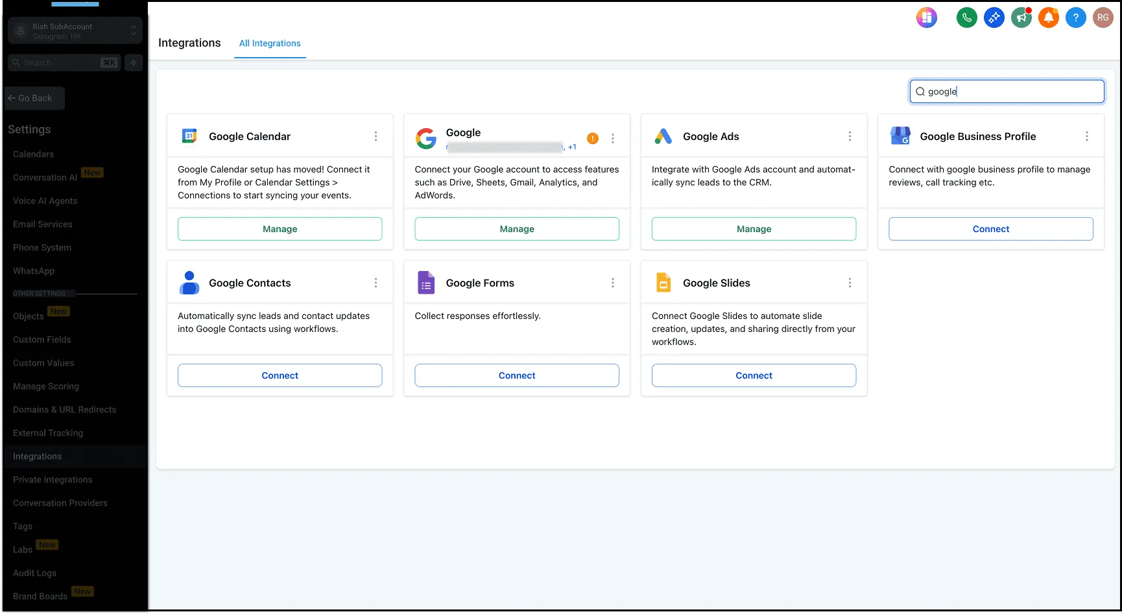1122x614 pixels.
Task: Open Google Business Profile three-dot menu
Action: (x=1086, y=136)
